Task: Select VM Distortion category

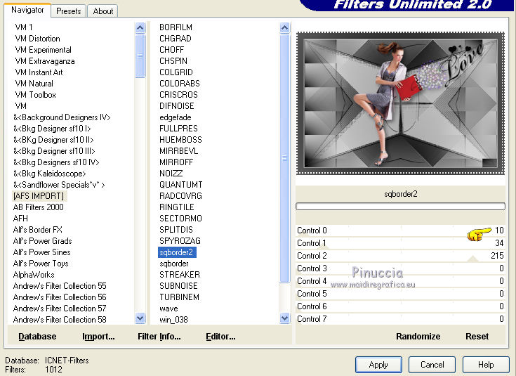Action: click(x=37, y=39)
